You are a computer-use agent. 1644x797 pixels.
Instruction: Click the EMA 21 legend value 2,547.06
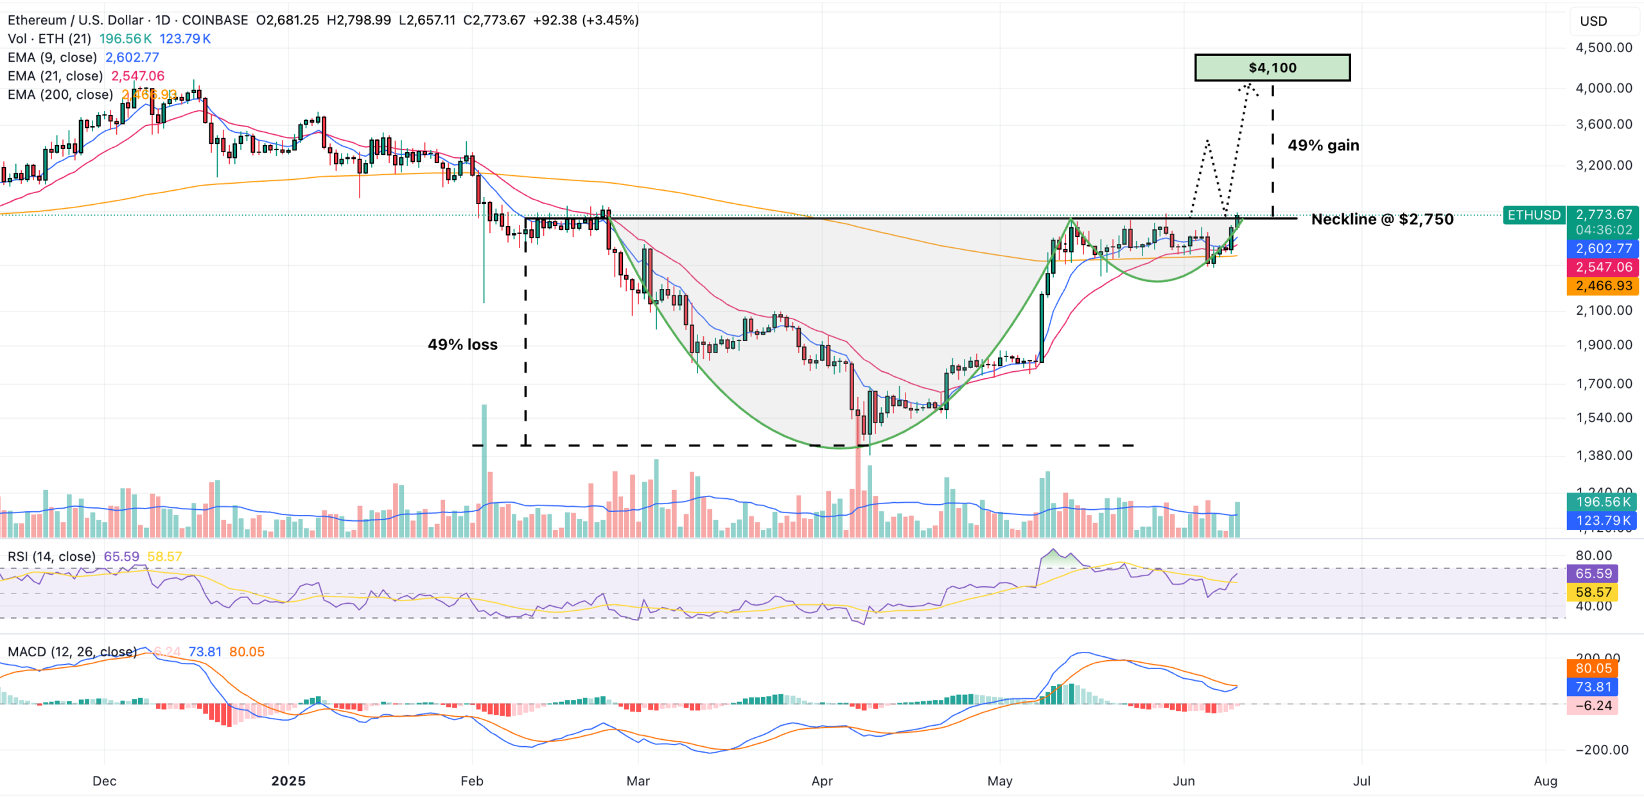(138, 76)
